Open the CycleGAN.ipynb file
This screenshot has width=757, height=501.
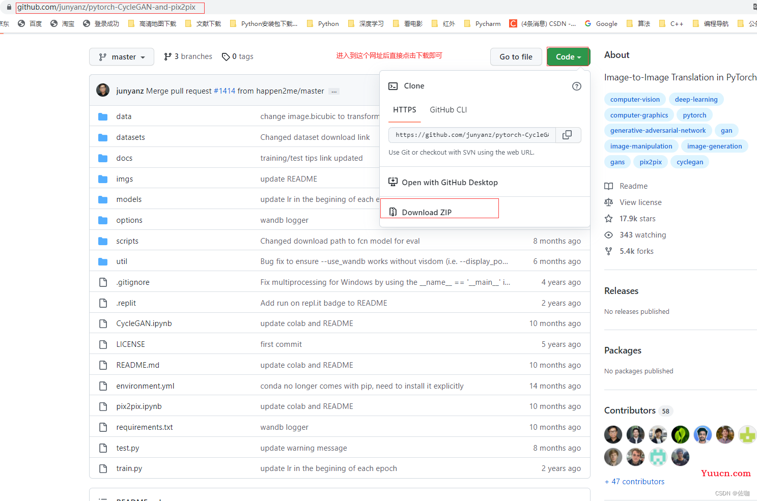pyautogui.click(x=144, y=323)
